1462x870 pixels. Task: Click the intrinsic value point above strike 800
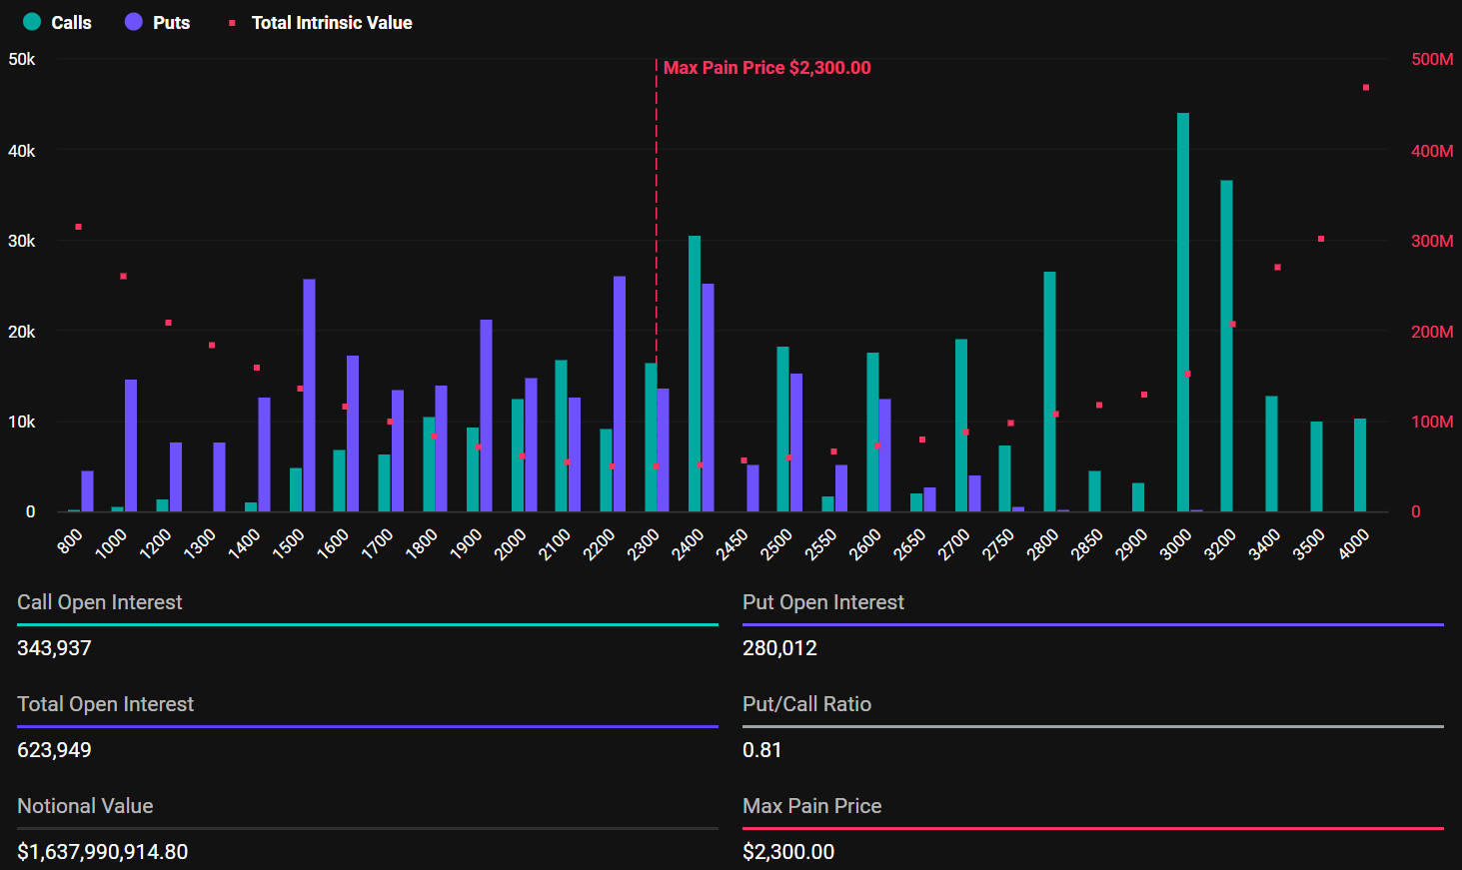tap(79, 227)
